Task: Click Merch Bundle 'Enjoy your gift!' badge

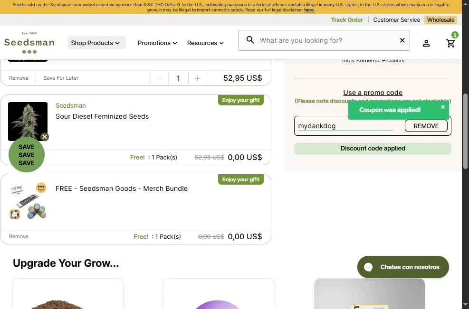Action: coord(241,179)
